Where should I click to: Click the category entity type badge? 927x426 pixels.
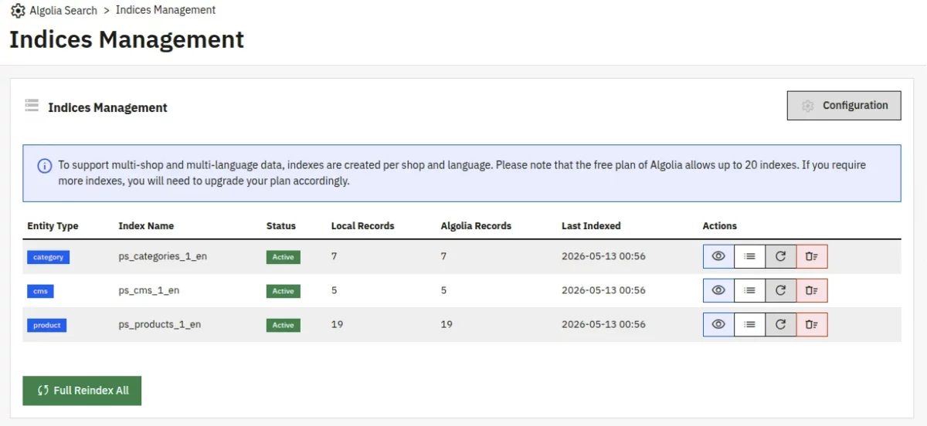tap(48, 257)
